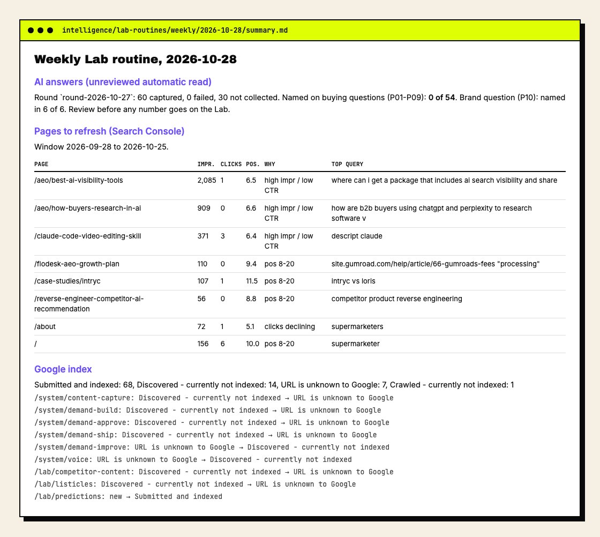The width and height of the screenshot is (600, 537).
Task: Click the /system/demand-ship index line
Action: (206, 435)
